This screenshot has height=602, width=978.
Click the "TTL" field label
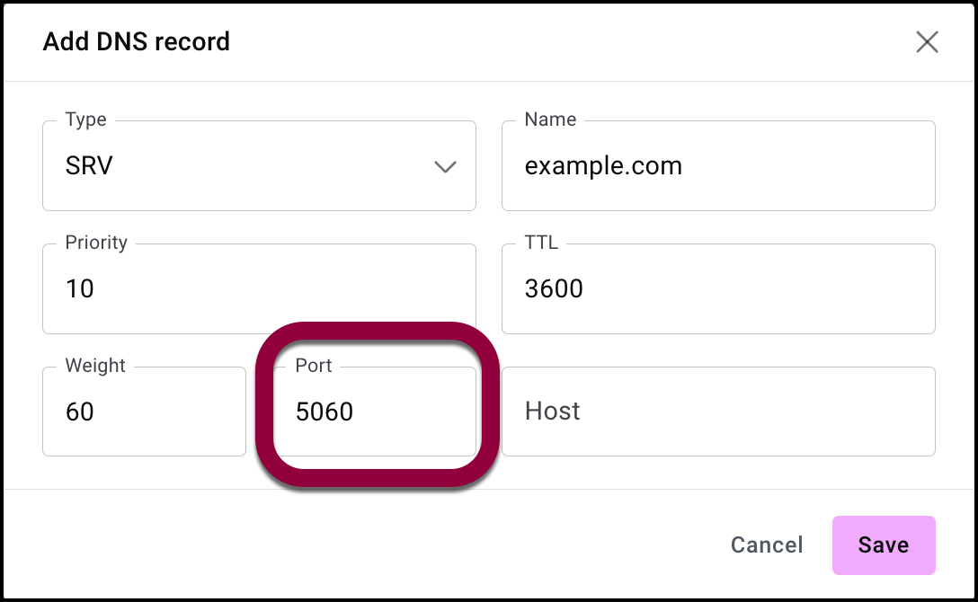pos(541,243)
